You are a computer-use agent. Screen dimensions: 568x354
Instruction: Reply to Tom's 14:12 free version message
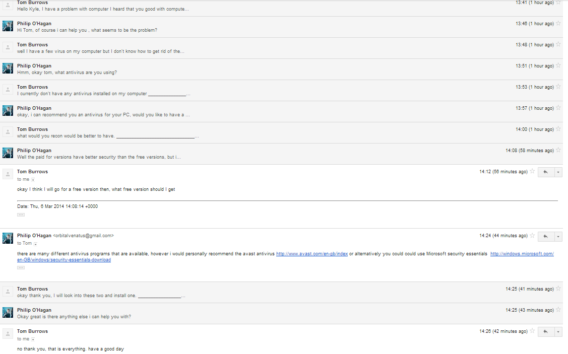click(x=545, y=172)
